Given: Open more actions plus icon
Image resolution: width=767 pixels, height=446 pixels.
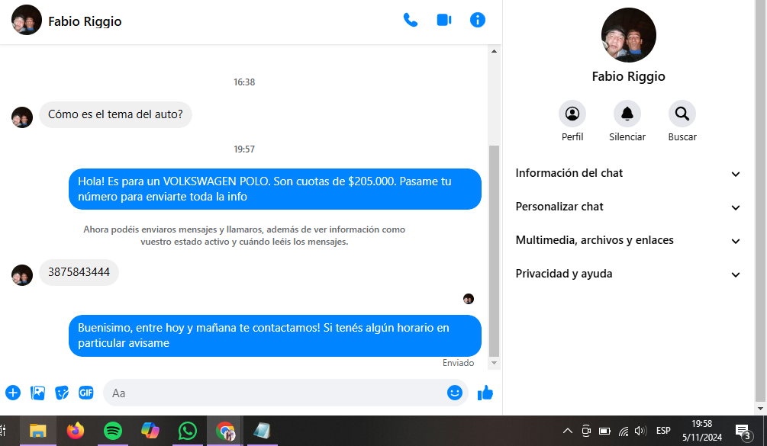Looking at the screenshot, I should pos(13,393).
